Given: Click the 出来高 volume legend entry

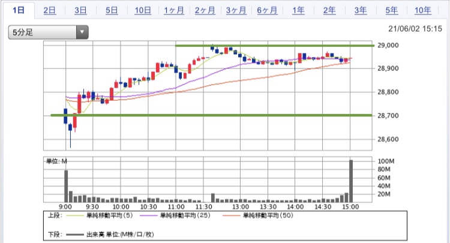Looking at the screenshot, I should tap(120, 235).
